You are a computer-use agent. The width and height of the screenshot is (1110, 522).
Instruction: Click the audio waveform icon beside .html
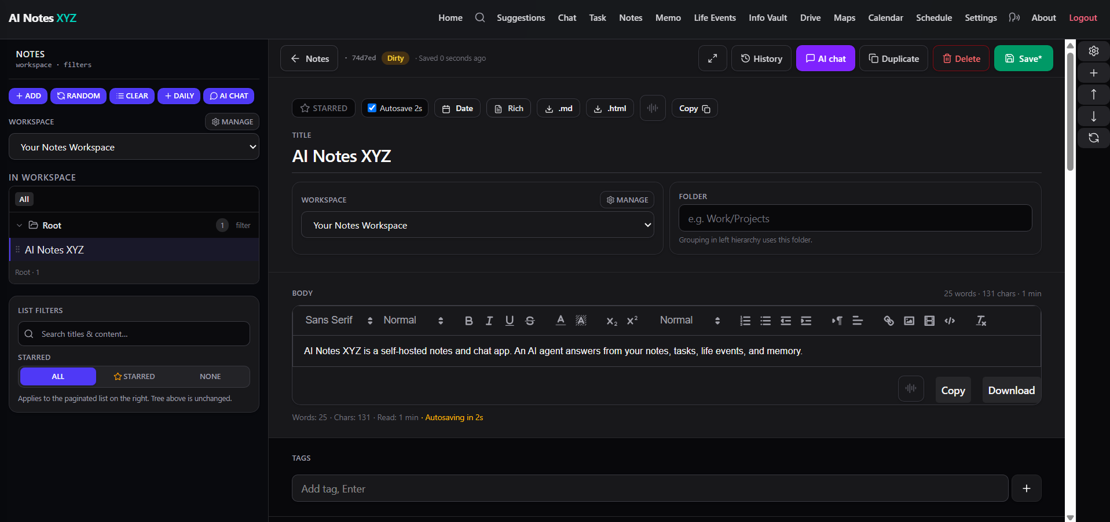click(x=653, y=108)
